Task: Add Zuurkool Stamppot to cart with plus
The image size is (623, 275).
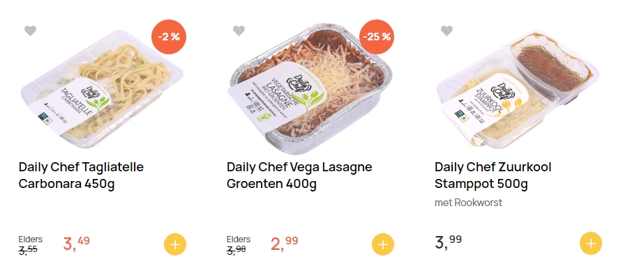Action: coord(591,243)
